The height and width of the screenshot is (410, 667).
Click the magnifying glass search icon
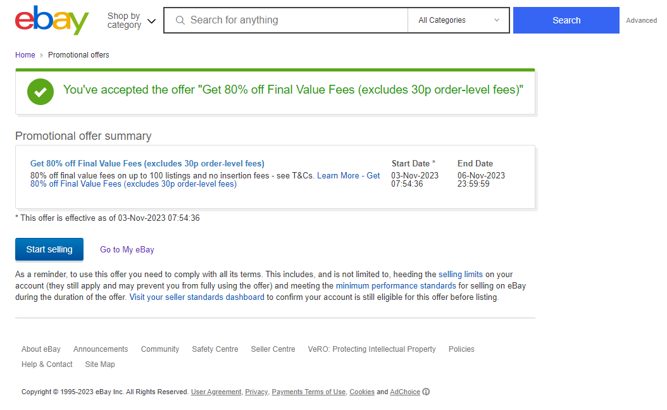click(x=180, y=20)
